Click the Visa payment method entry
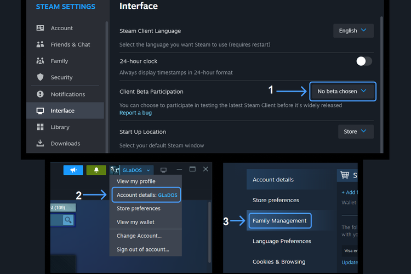Image resolution: width=411 pixels, height=274 pixels. pyautogui.click(x=350, y=250)
